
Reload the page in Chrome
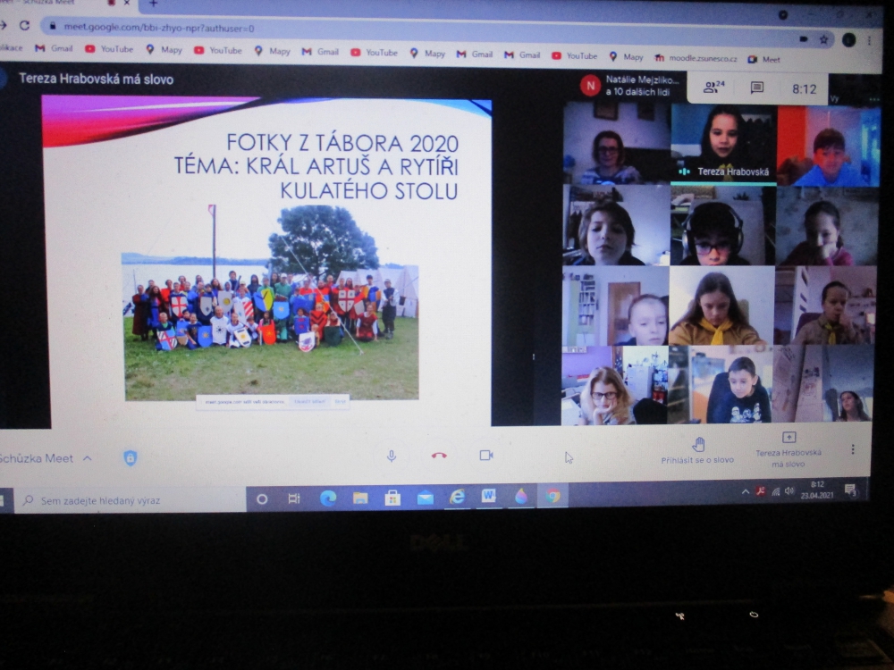(24, 26)
